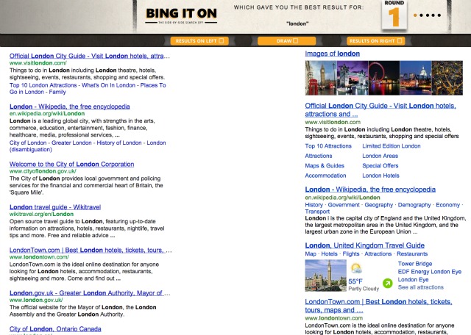Image resolution: width=471 pixels, height=335 pixels.
Task: Click the Round 1 badge
Action: pos(394,15)
